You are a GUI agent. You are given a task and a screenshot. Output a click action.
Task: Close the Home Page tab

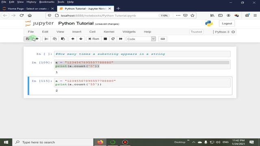point(52,9)
